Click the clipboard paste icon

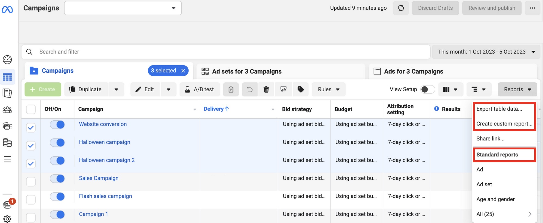(x=231, y=89)
